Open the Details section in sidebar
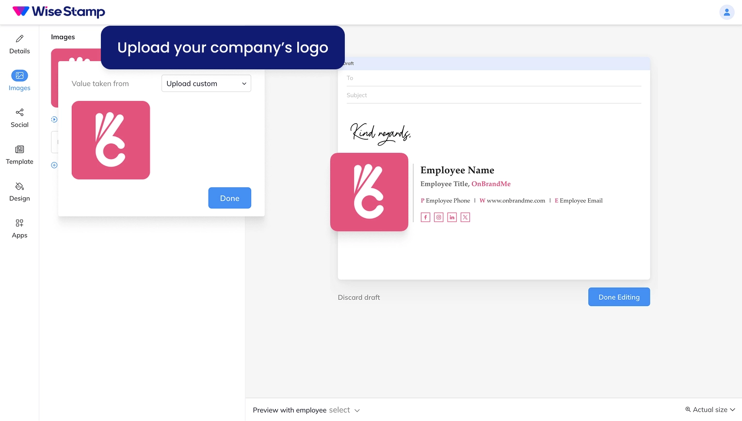Image resolution: width=742 pixels, height=421 pixels. point(19,44)
